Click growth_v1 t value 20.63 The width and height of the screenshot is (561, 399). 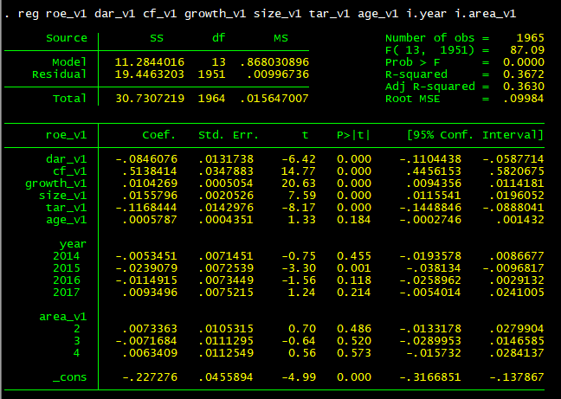[299, 183]
